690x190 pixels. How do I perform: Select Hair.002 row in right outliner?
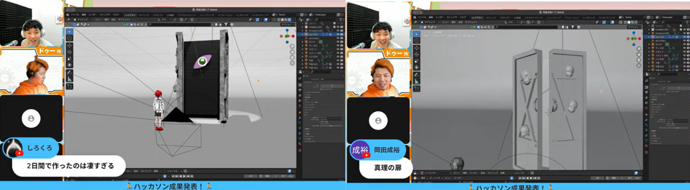tap(667, 36)
